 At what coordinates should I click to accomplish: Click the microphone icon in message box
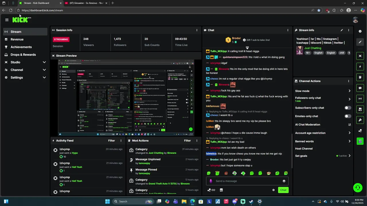click(211, 181)
